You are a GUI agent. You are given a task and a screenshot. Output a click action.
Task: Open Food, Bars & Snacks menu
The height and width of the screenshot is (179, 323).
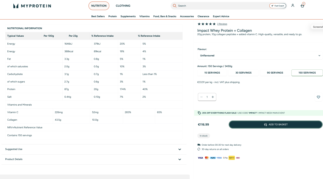[165, 16]
